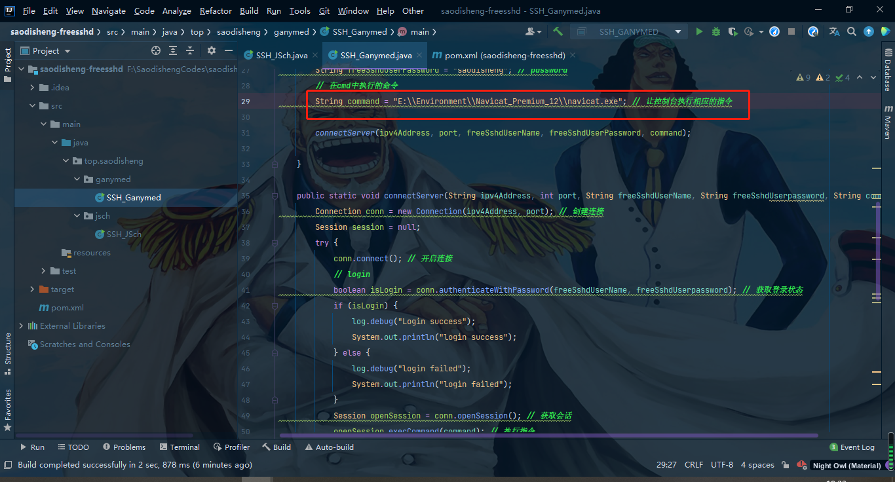895x482 pixels.
Task: Open Search Everywhere magnifier icon
Action: tap(851, 31)
